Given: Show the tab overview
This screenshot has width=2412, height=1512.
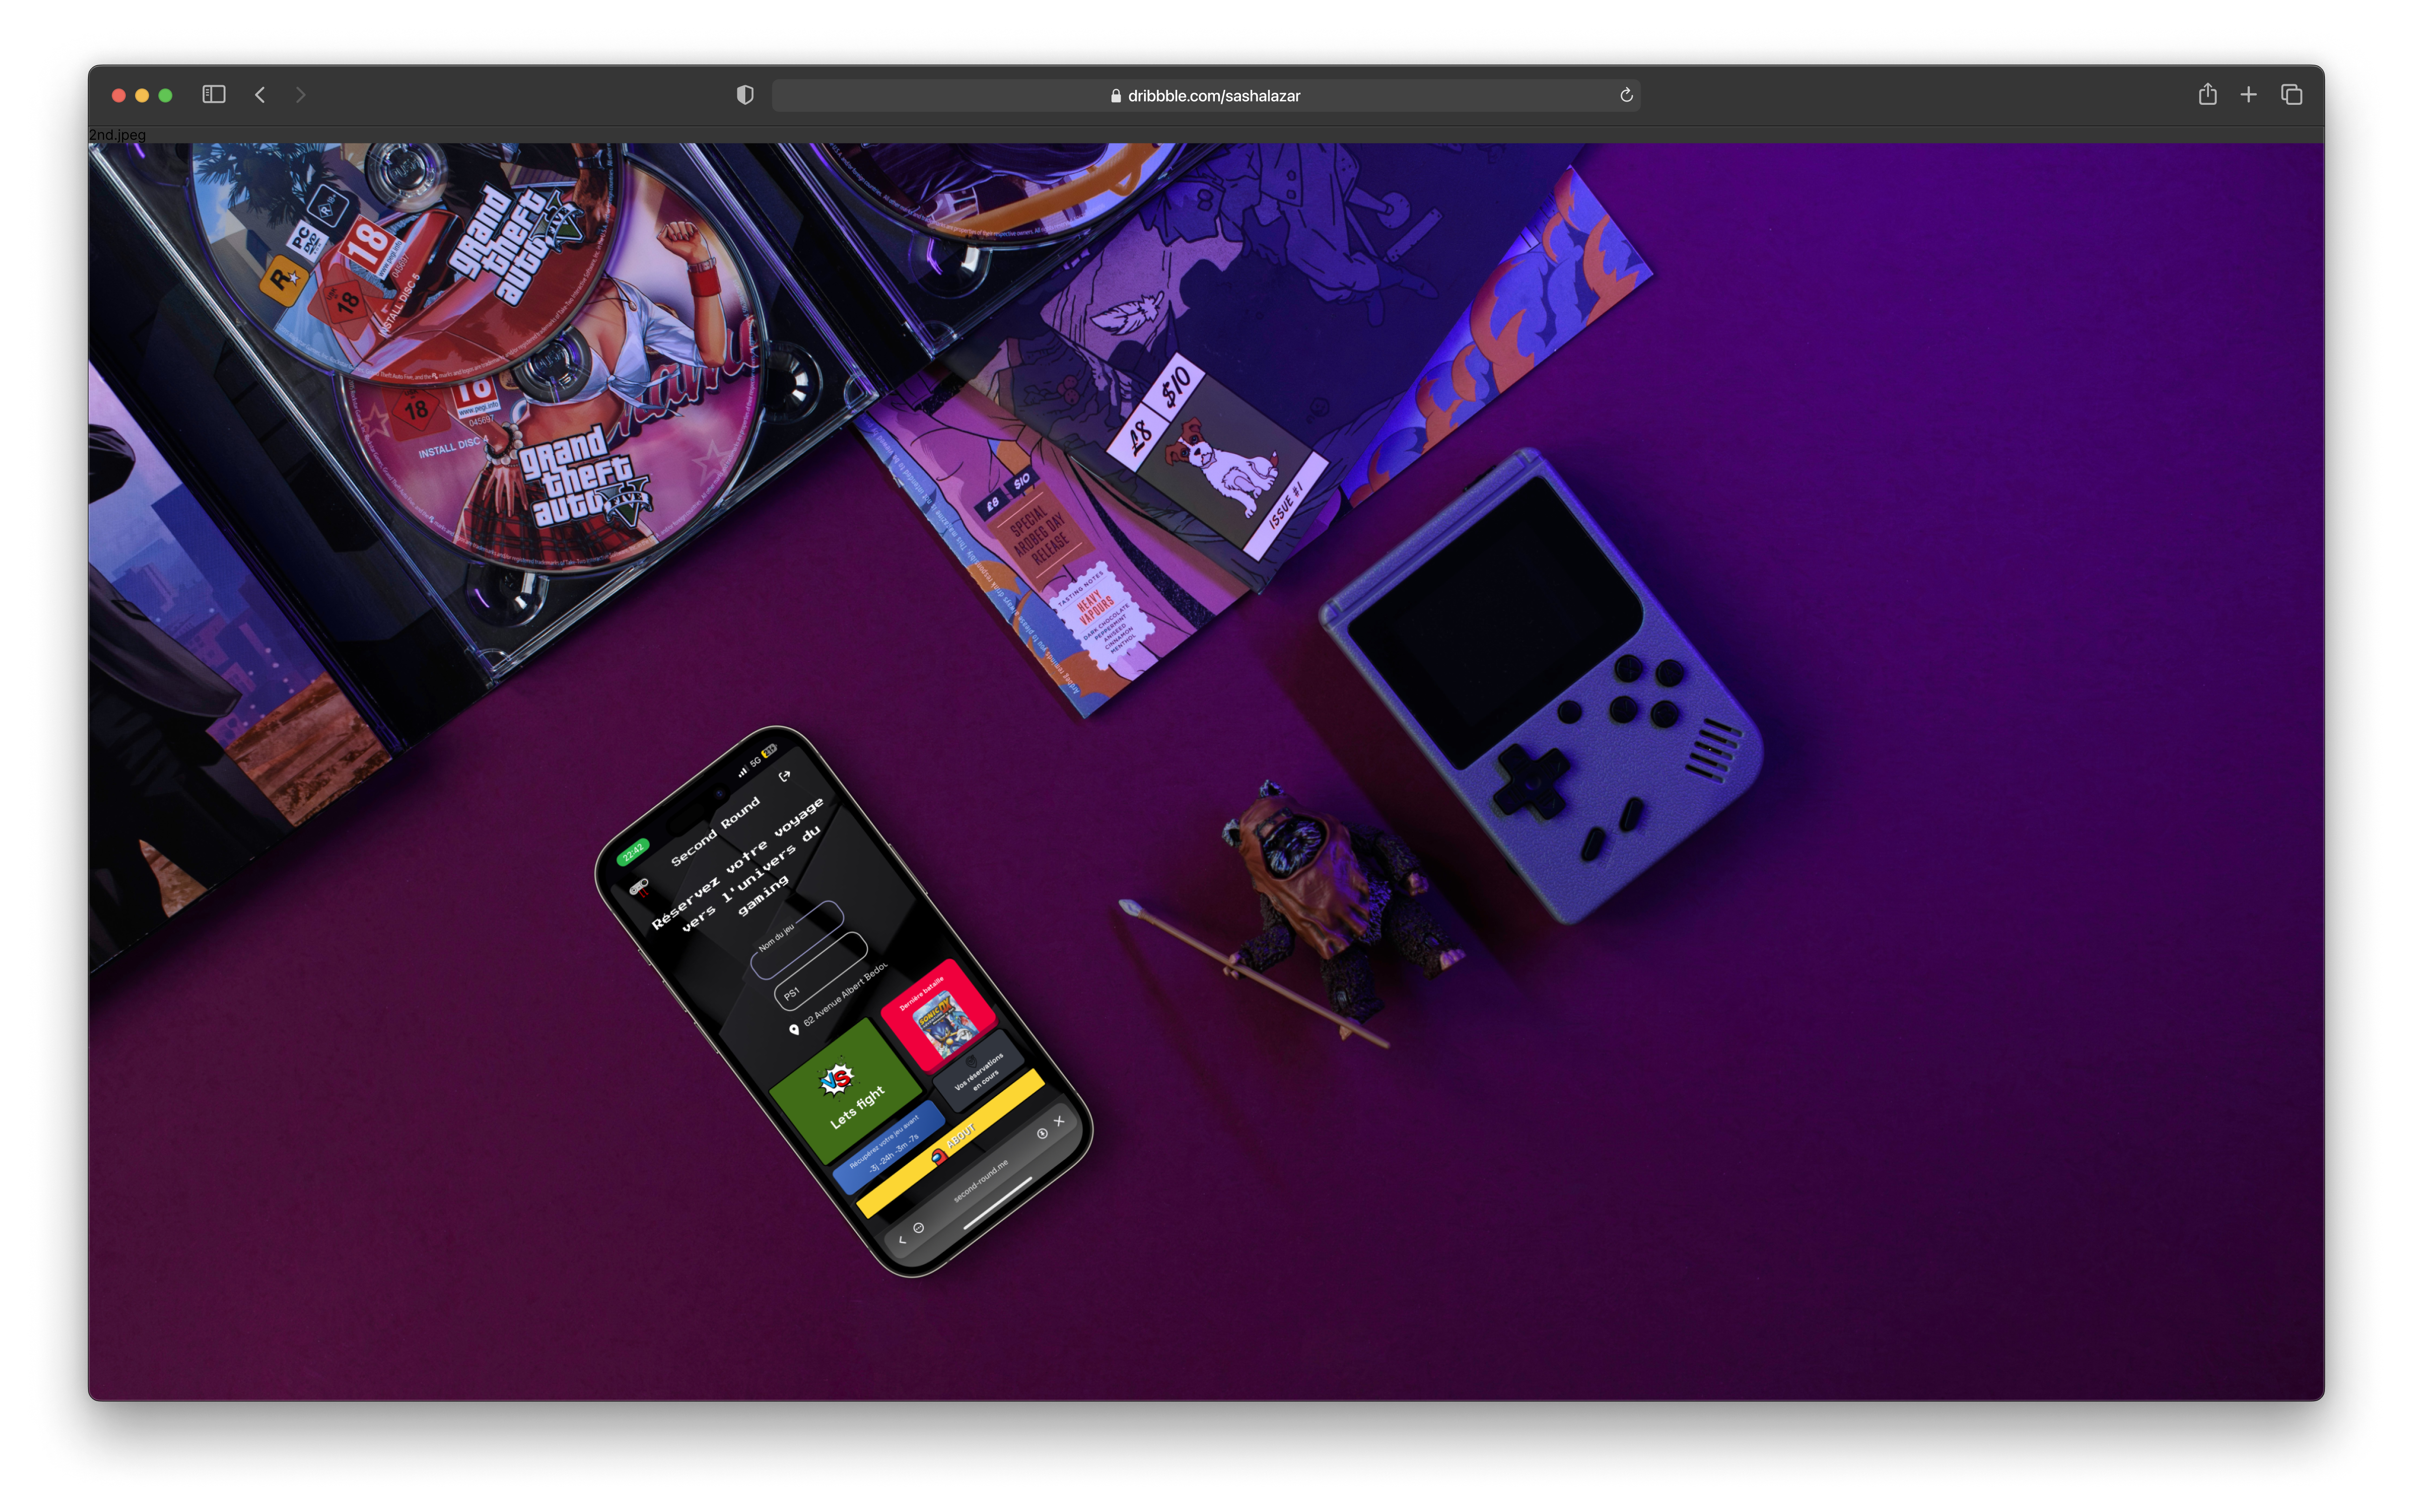Looking at the screenshot, I should click(2291, 94).
